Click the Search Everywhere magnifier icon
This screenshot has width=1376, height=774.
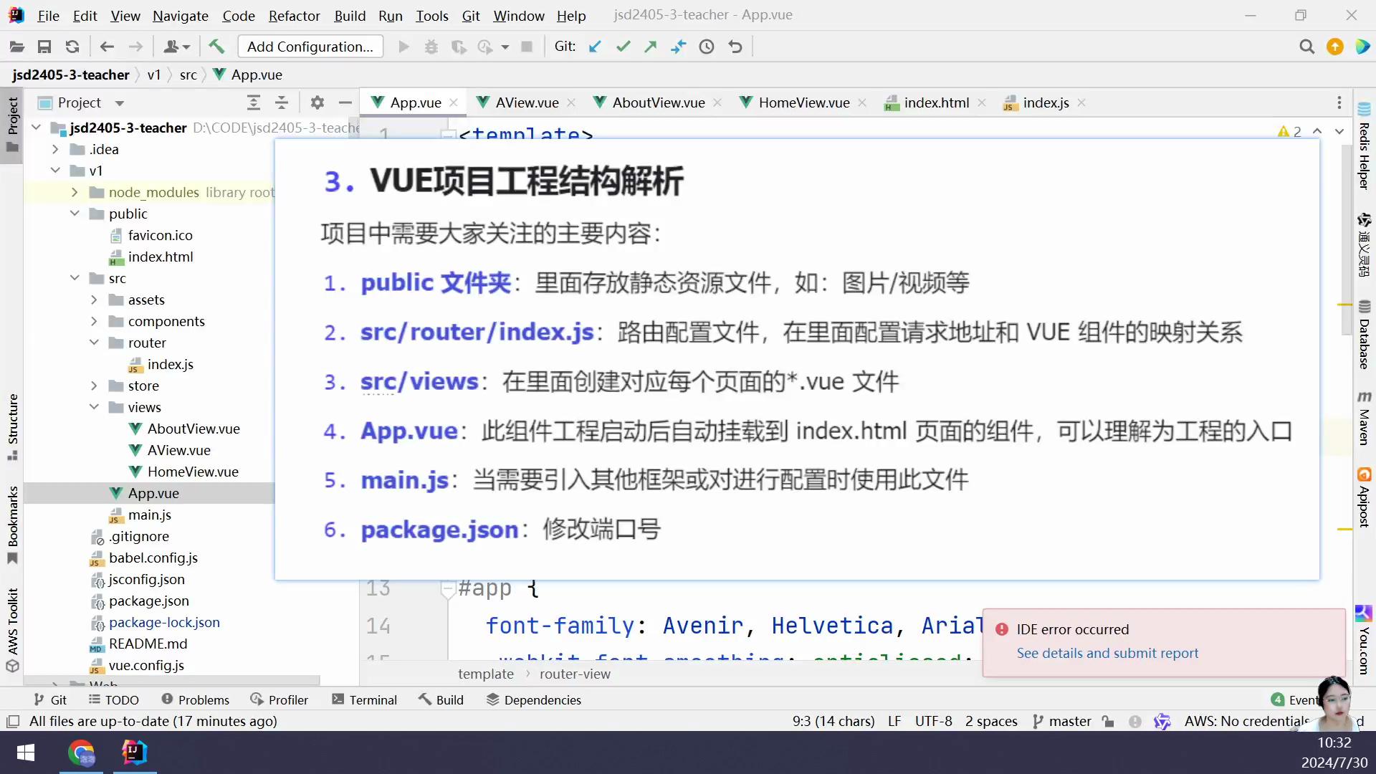pos(1306,47)
